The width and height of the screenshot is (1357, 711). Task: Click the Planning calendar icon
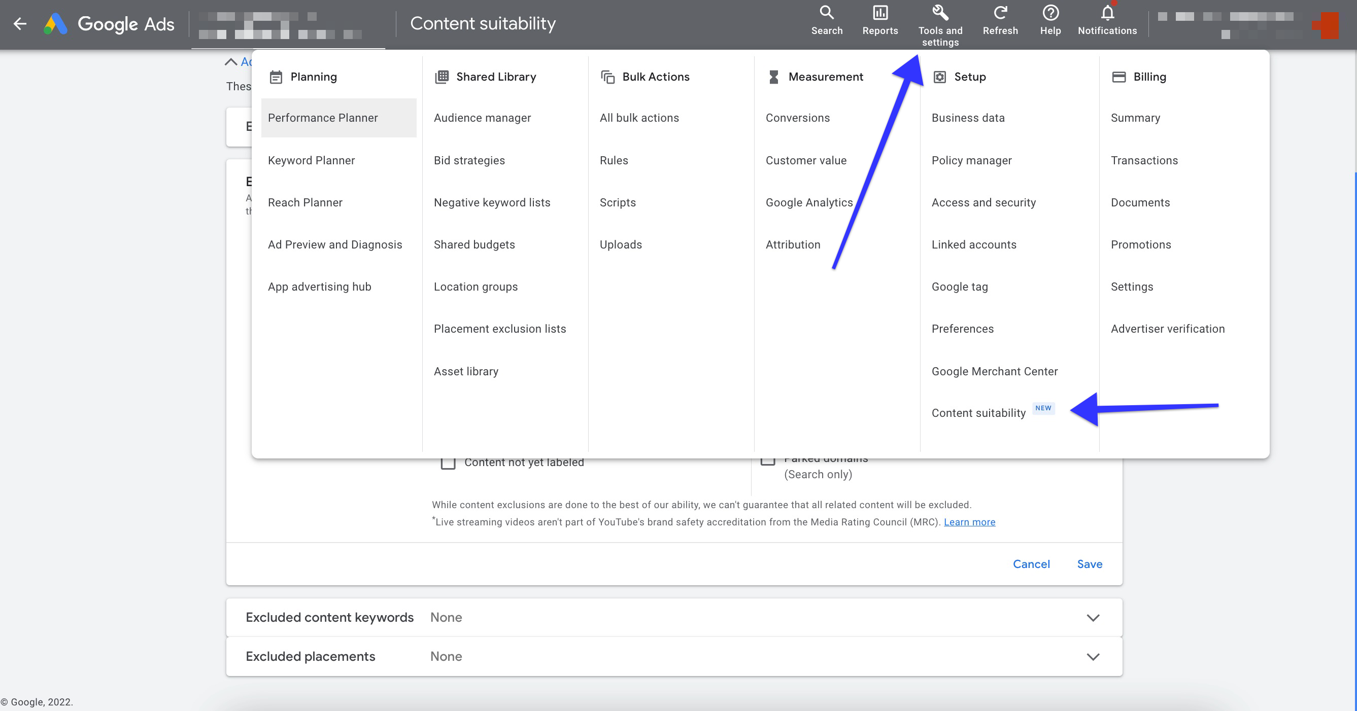[x=276, y=78]
